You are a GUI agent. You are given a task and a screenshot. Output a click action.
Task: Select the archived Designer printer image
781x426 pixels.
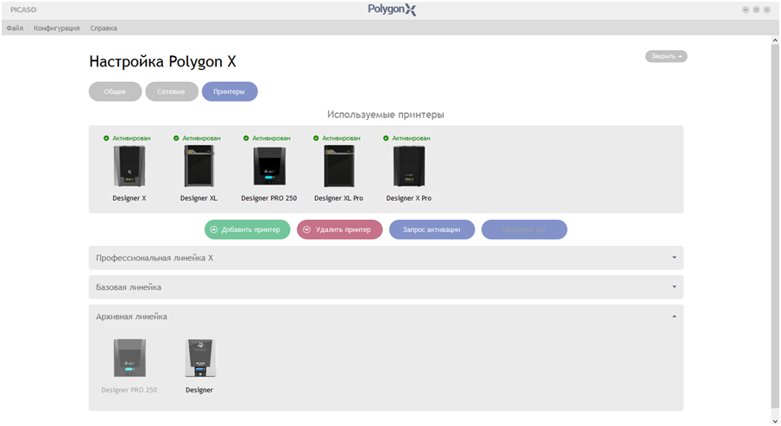(x=199, y=358)
